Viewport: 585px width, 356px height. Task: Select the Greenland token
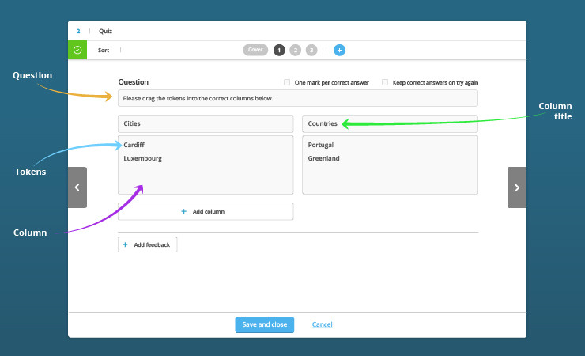click(x=323, y=158)
